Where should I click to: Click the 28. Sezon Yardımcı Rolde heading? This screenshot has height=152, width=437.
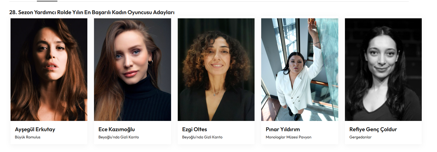[92, 12]
